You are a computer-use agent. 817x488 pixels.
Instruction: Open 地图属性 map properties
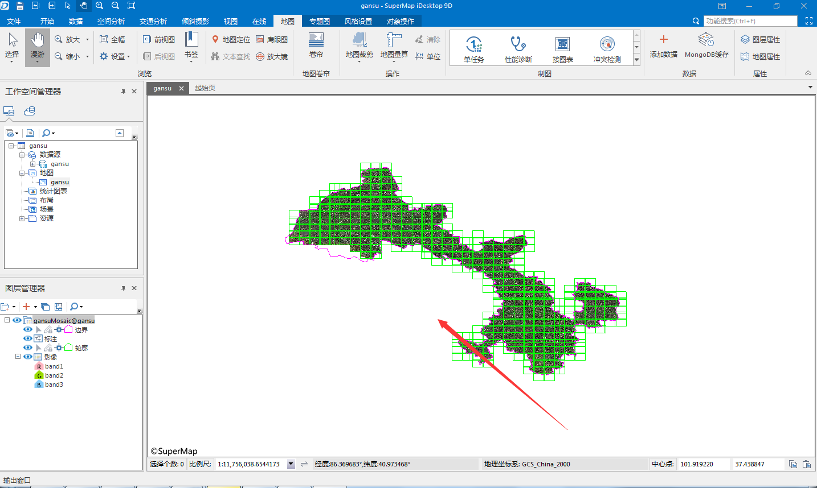[760, 56]
